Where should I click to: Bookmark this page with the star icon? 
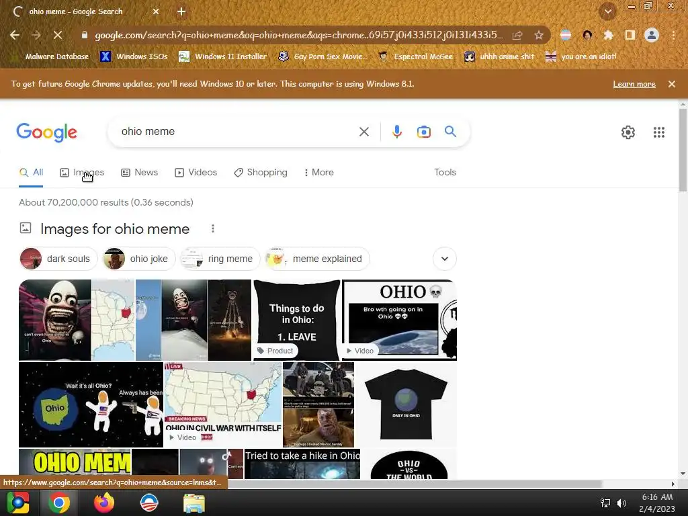(538, 35)
